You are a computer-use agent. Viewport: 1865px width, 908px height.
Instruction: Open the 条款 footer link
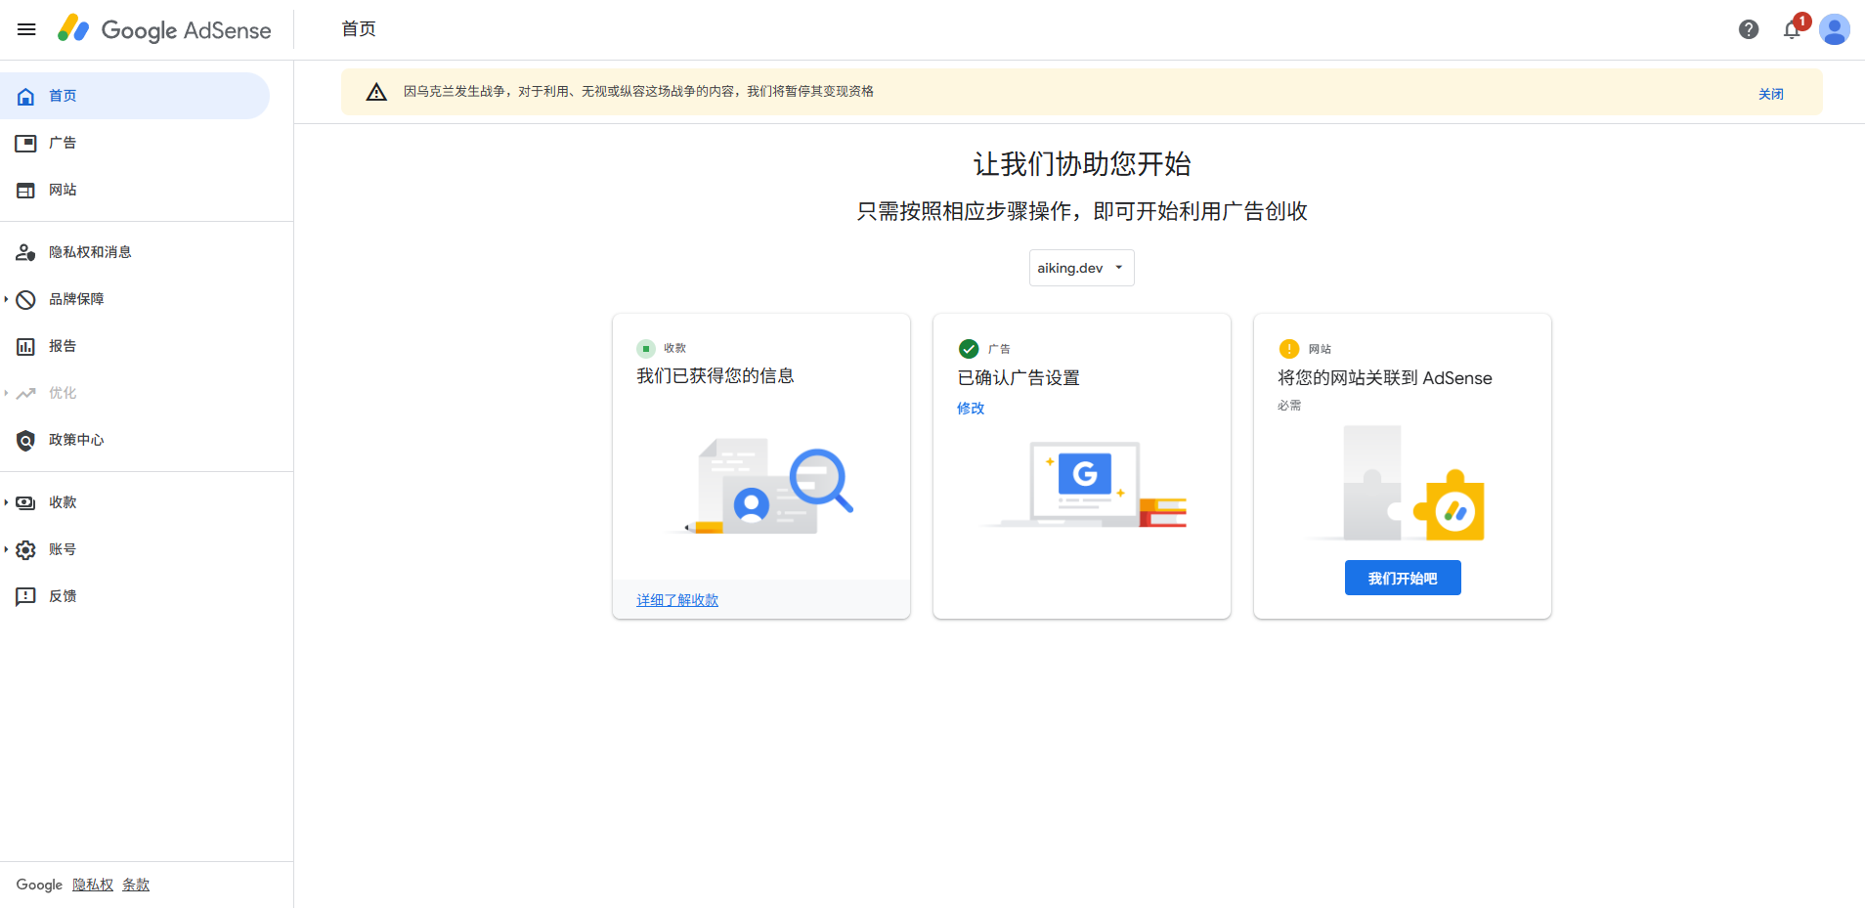click(x=136, y=885)
